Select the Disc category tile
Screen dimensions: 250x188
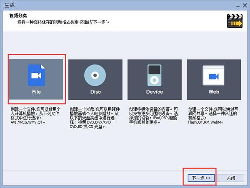coord(95,79)
